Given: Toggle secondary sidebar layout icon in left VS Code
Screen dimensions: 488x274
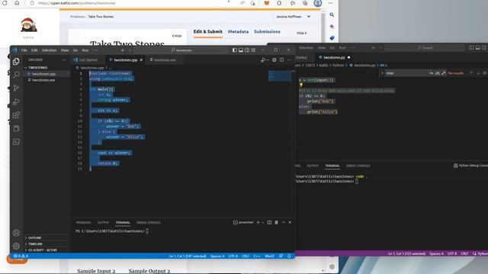Looking at the screenshot, I should 247,50.
